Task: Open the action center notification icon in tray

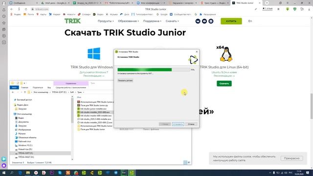Action: [x=308, y=173]
